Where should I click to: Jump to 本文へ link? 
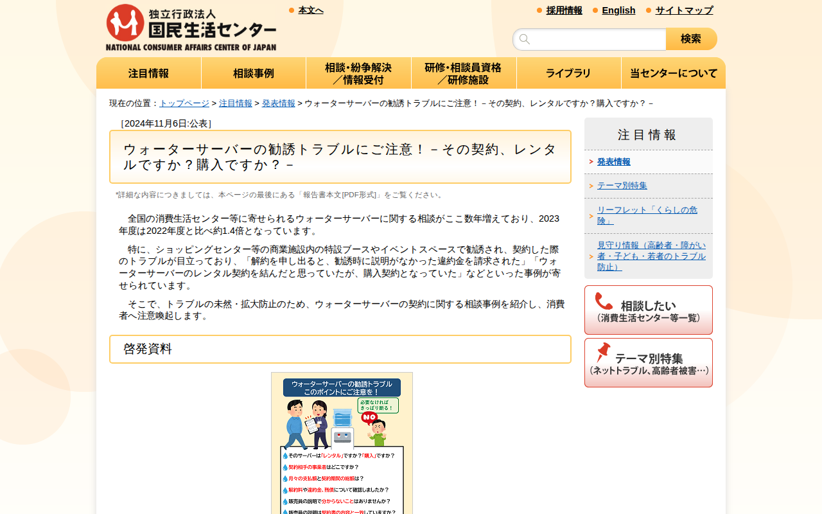311,10
